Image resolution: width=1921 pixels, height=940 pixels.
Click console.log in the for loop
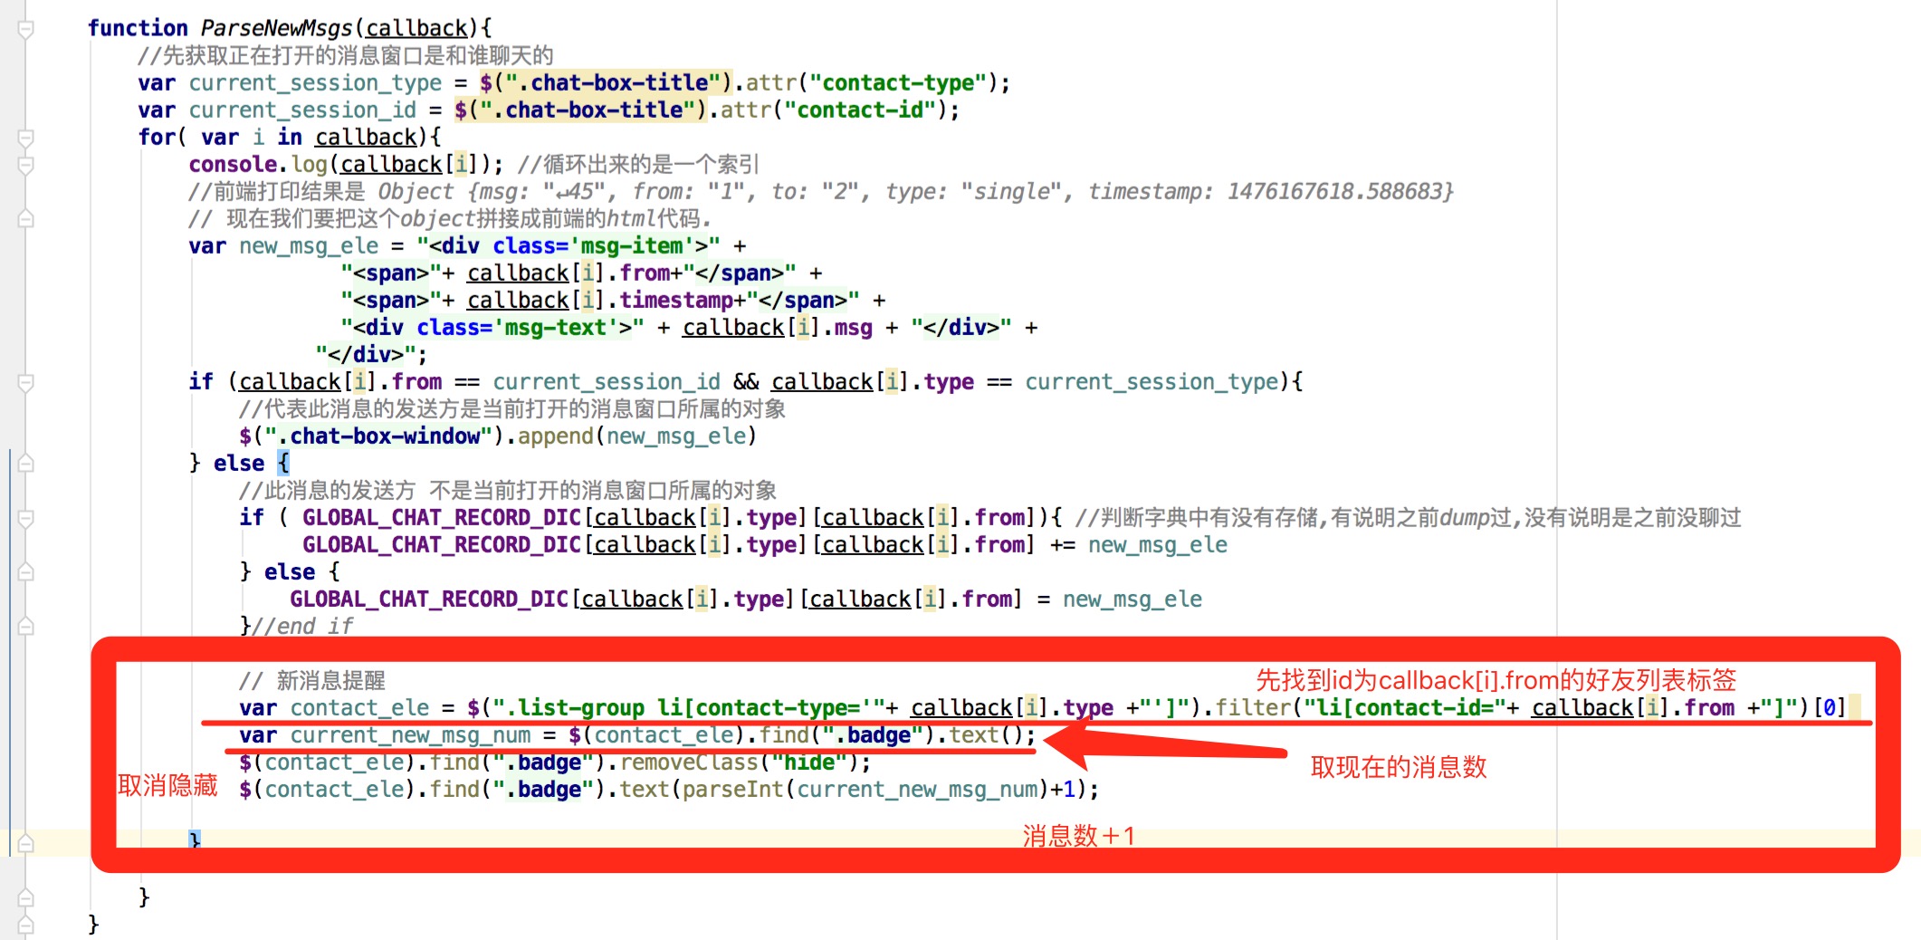[258, 164]
